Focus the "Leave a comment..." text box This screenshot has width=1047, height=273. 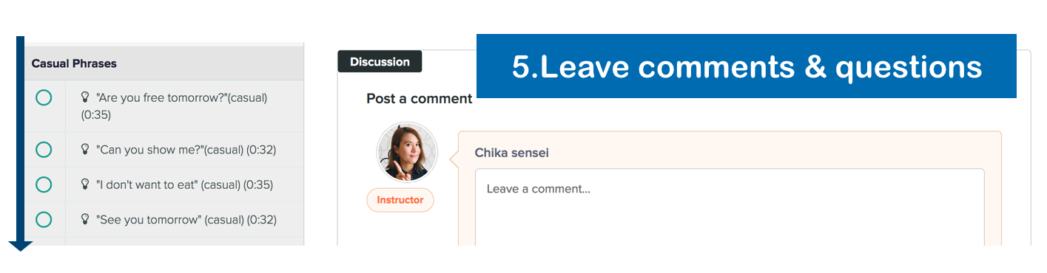[x=730, y=207]
